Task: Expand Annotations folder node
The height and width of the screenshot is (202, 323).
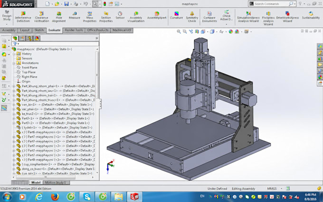Action: pos(14,63)
